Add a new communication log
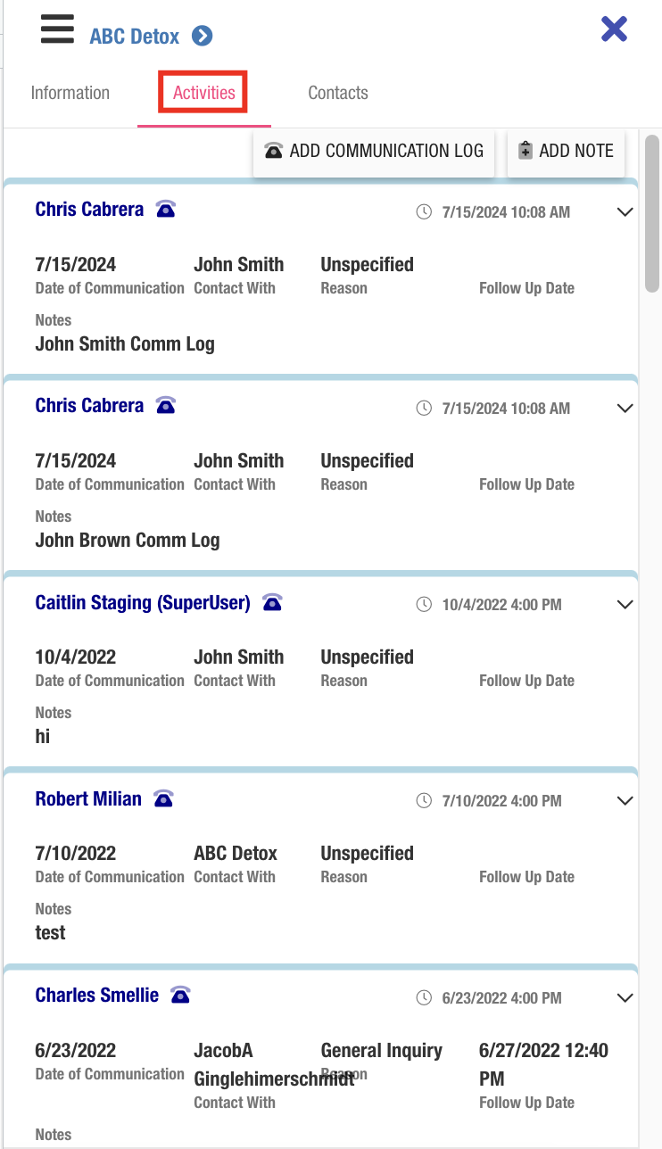 [x=374, y=151]
